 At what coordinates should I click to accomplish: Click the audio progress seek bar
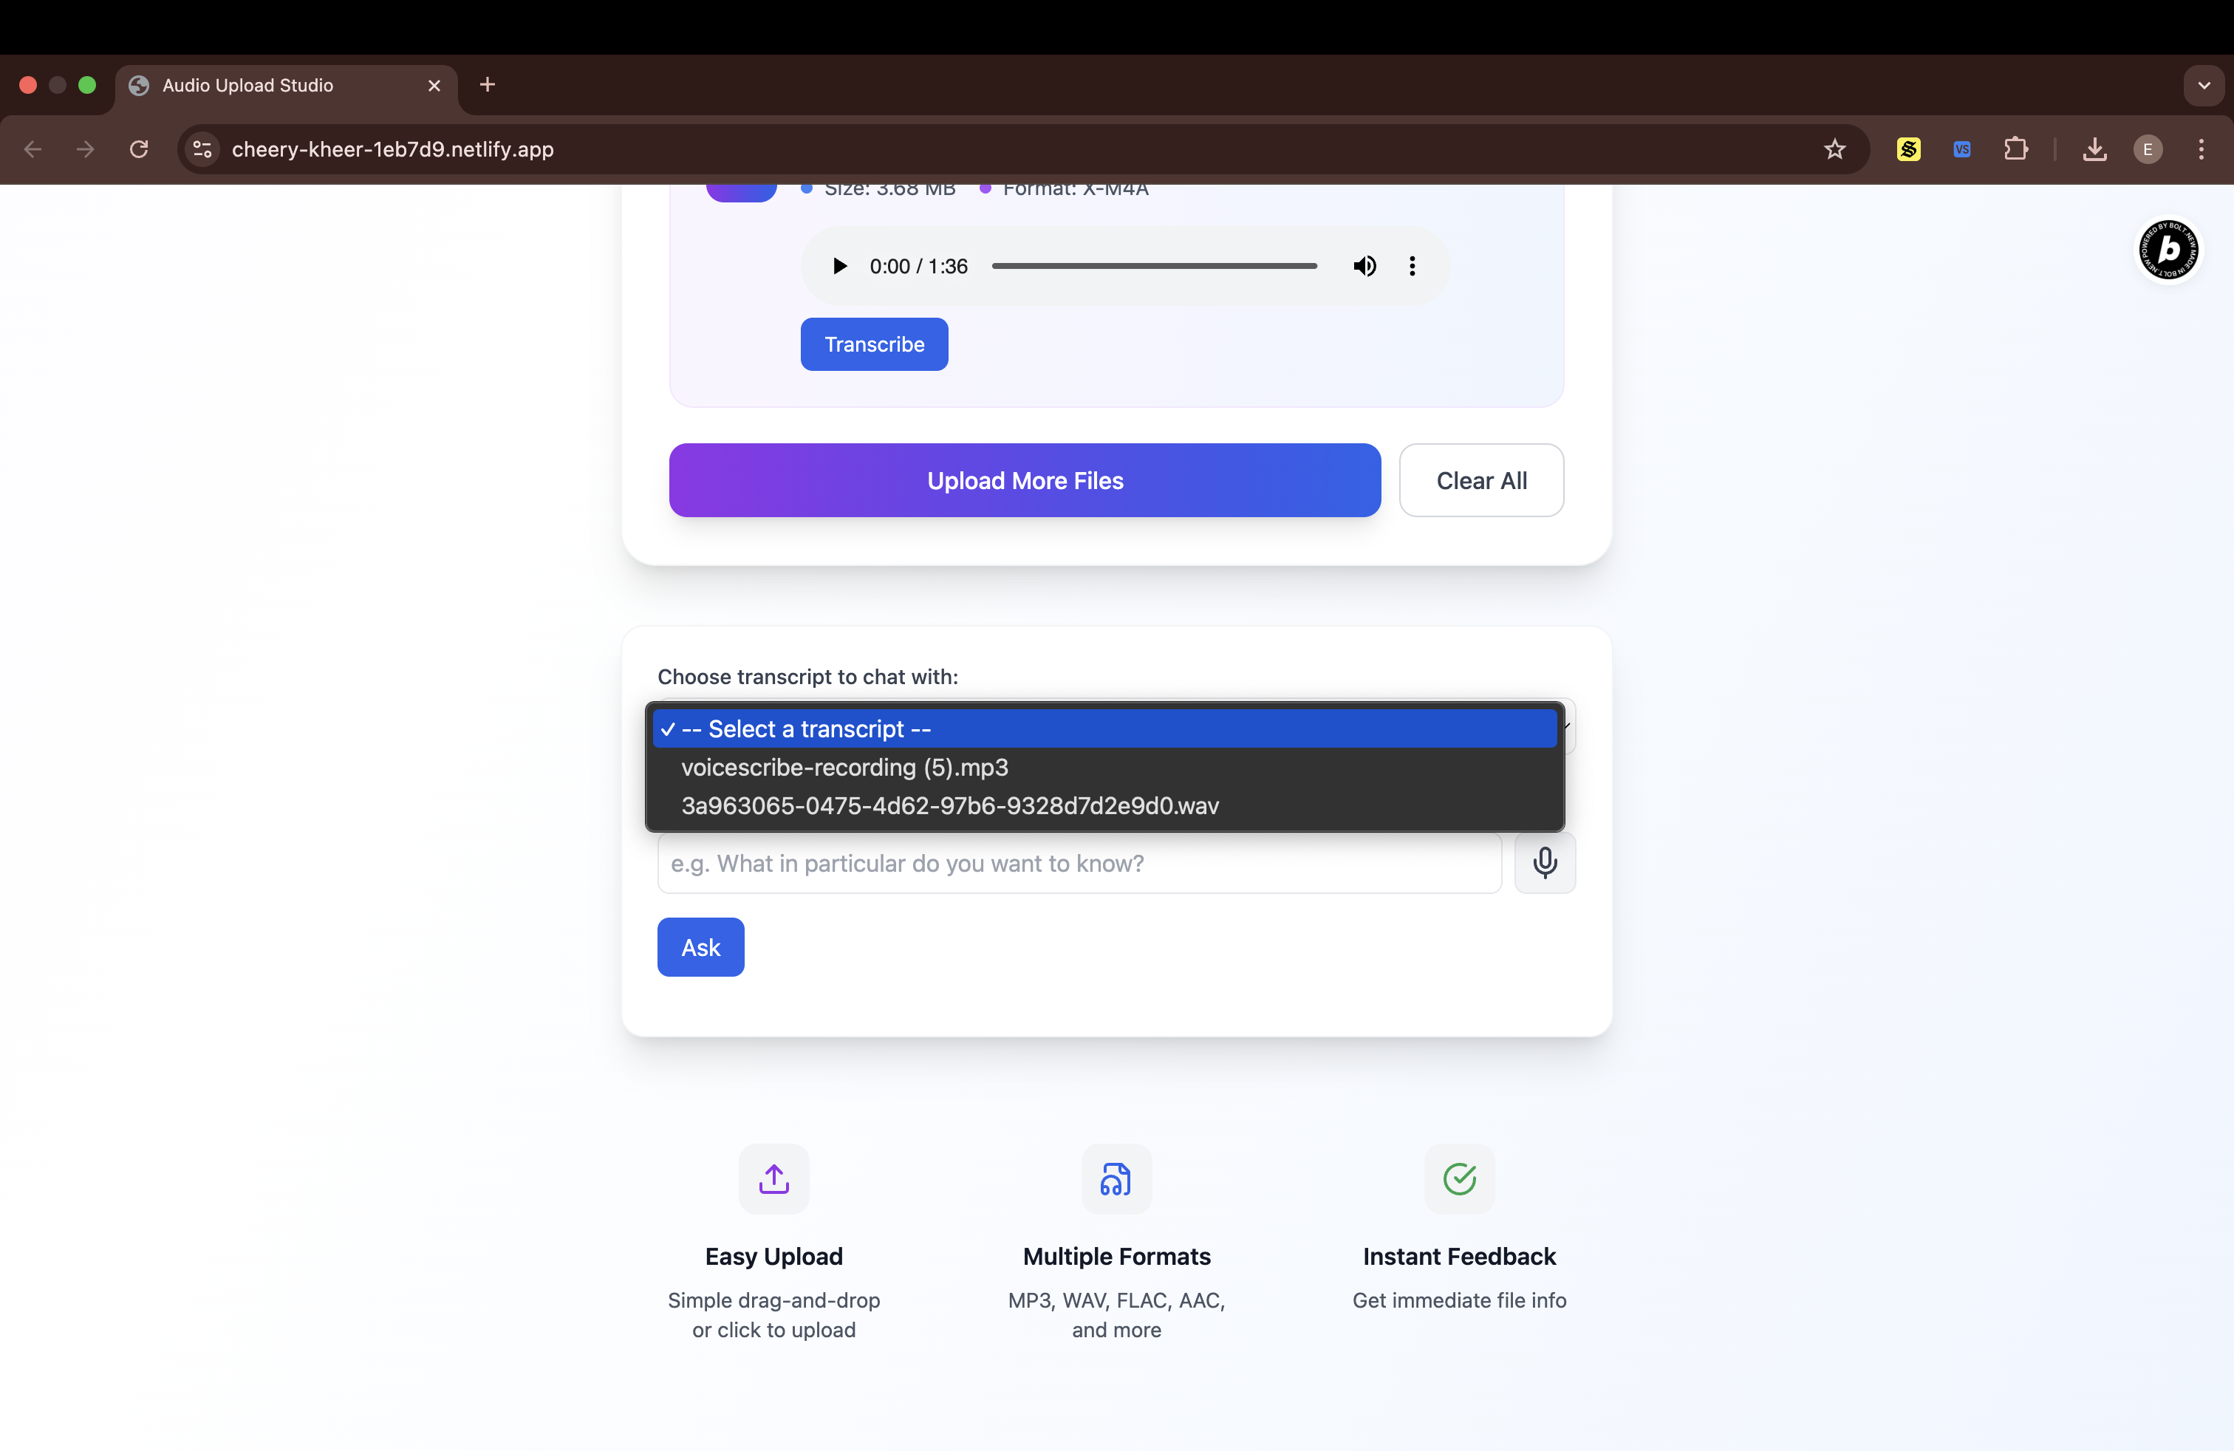pos(1154,267)
